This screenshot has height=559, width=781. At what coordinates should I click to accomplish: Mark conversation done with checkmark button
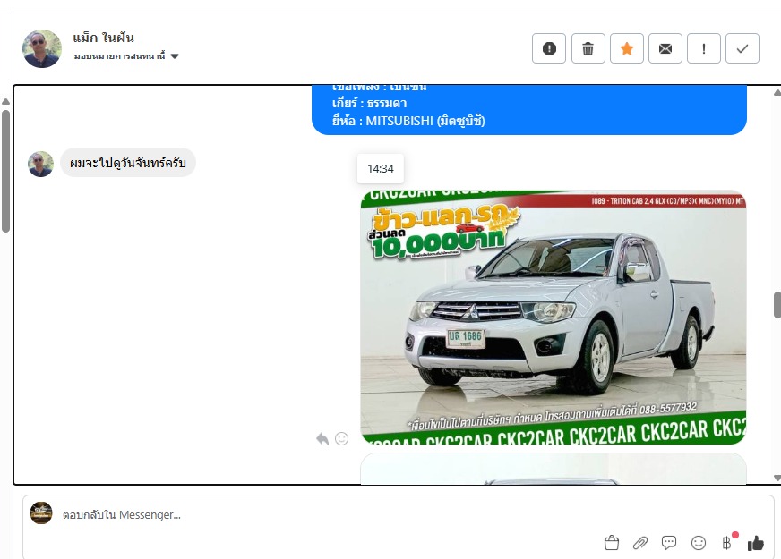coord(742,48)
